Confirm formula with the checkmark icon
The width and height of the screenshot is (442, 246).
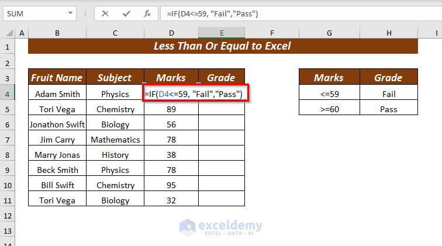pyautogui.click(x=126, y=13)
